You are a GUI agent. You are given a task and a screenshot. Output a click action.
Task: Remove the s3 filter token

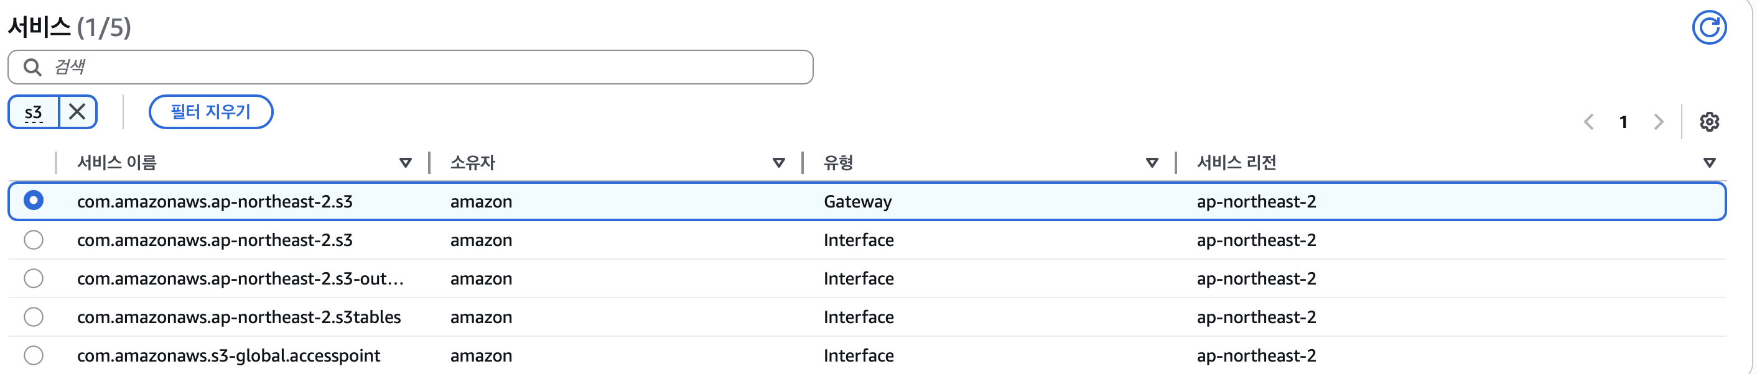(78, 112)
